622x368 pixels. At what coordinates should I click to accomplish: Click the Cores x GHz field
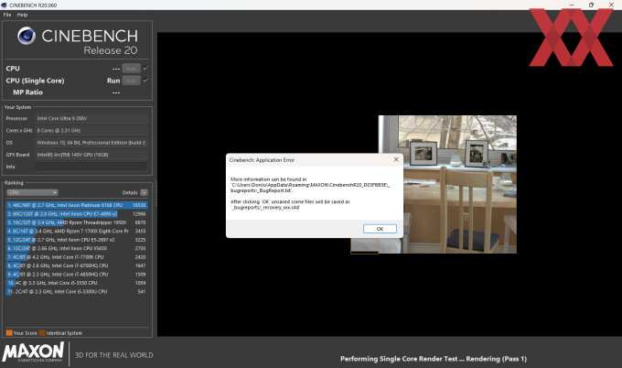tap(91, 130)
